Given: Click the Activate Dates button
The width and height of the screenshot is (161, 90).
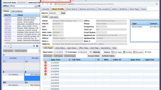Looking at the screenshot, I should click(x=108, y=56).
